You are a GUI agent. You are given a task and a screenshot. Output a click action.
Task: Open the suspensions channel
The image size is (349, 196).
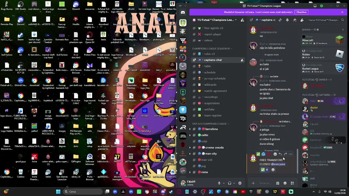coord(218,103)
